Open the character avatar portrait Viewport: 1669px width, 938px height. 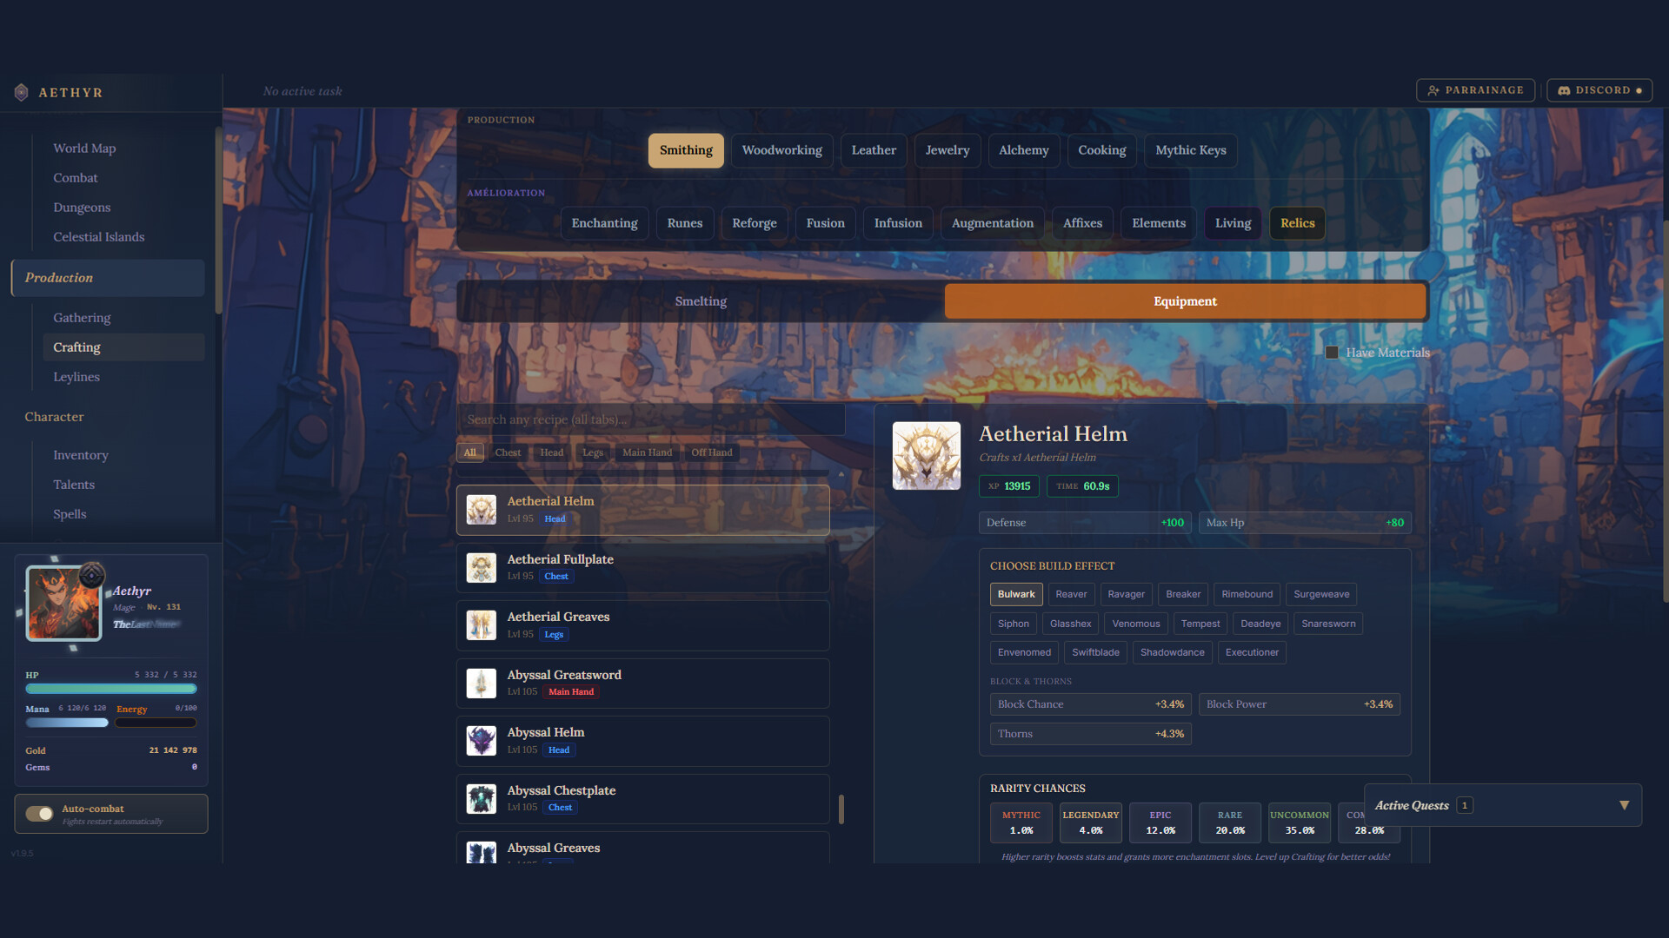[x=63, y=604]
